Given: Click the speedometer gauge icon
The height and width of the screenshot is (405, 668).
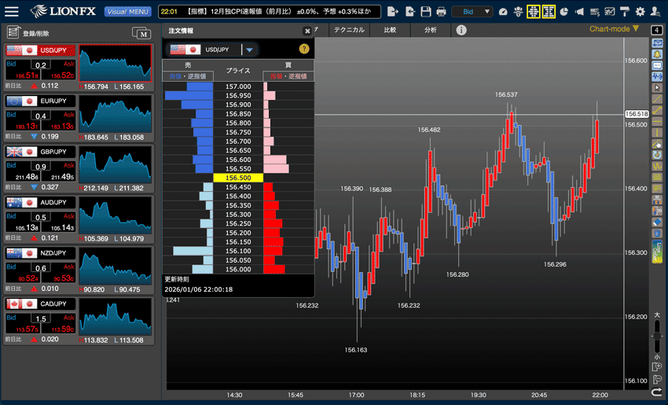Looking at the screenshot, I should coord(504,12).
